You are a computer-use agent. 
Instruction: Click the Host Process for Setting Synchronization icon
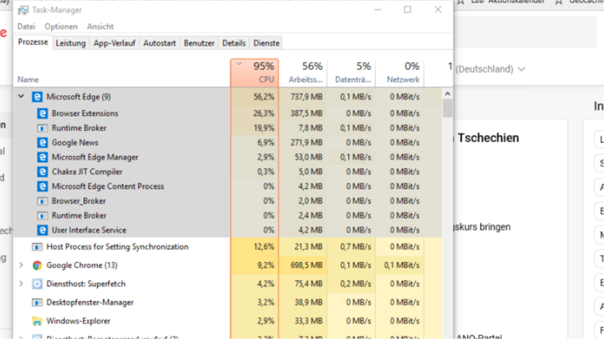[37, 247]
